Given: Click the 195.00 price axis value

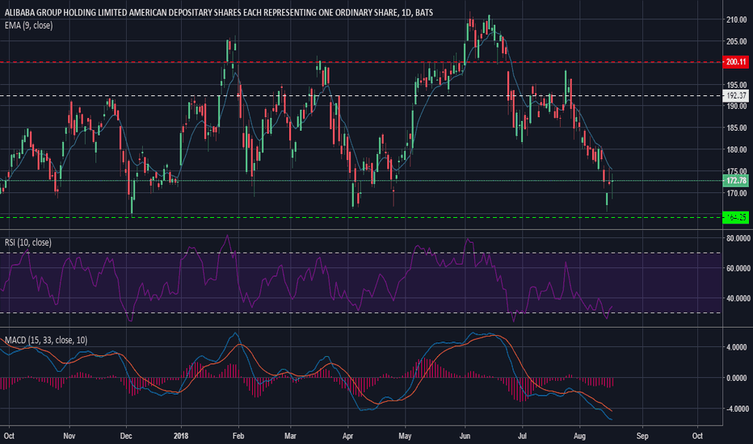Looking at the screenshot, I should point(736,85).
